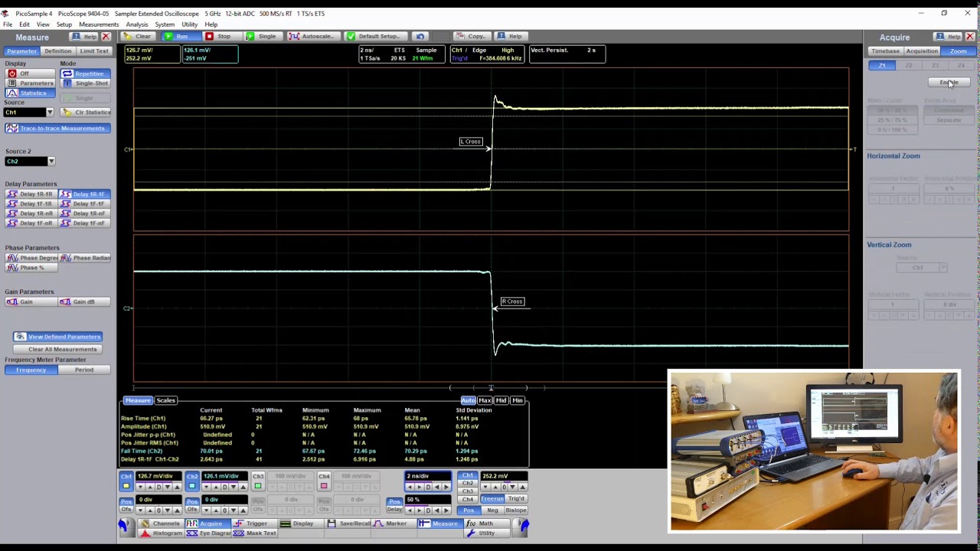Clear the display with the Clear toolbar button
The image size is (980, 551).
pos(138,36)
